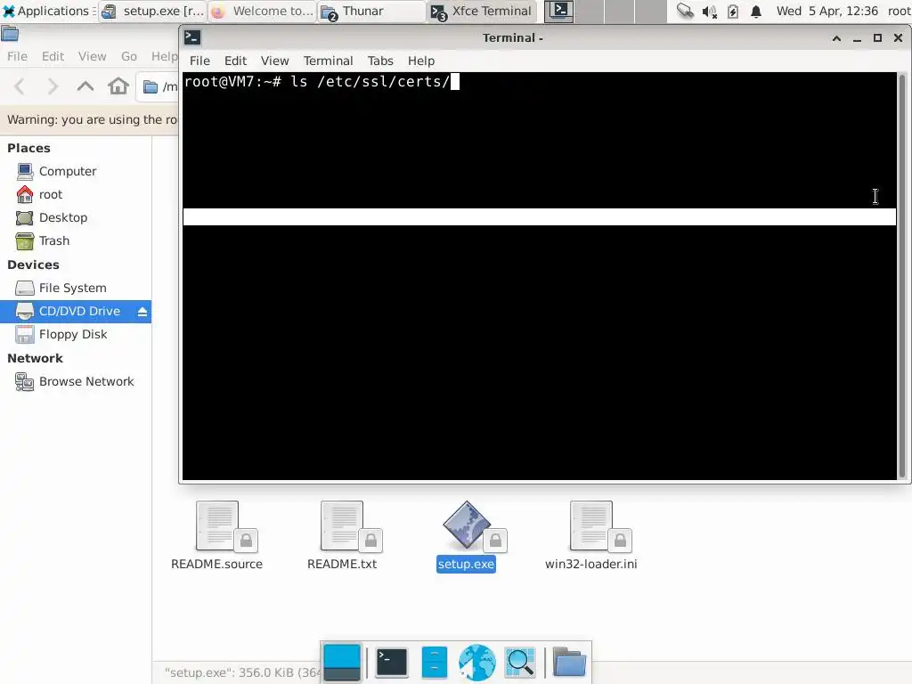Open the Applications menu in the panel
The image size is (912, 684).
click(x=47, y=11)
